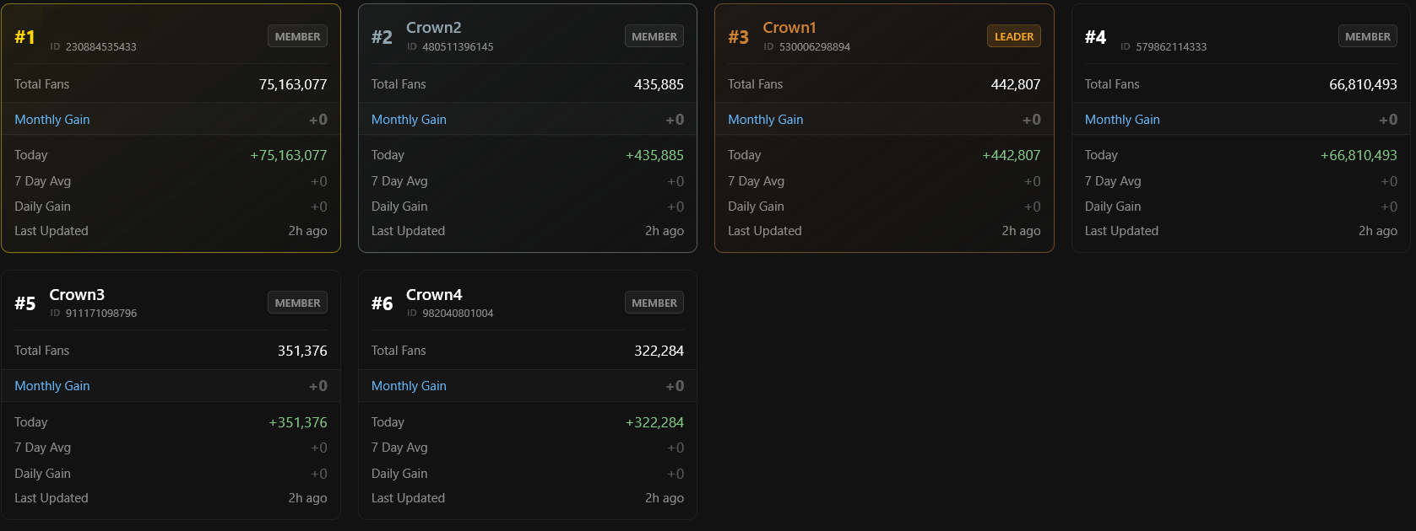Click the #2 rank number

tap(382, 37)
